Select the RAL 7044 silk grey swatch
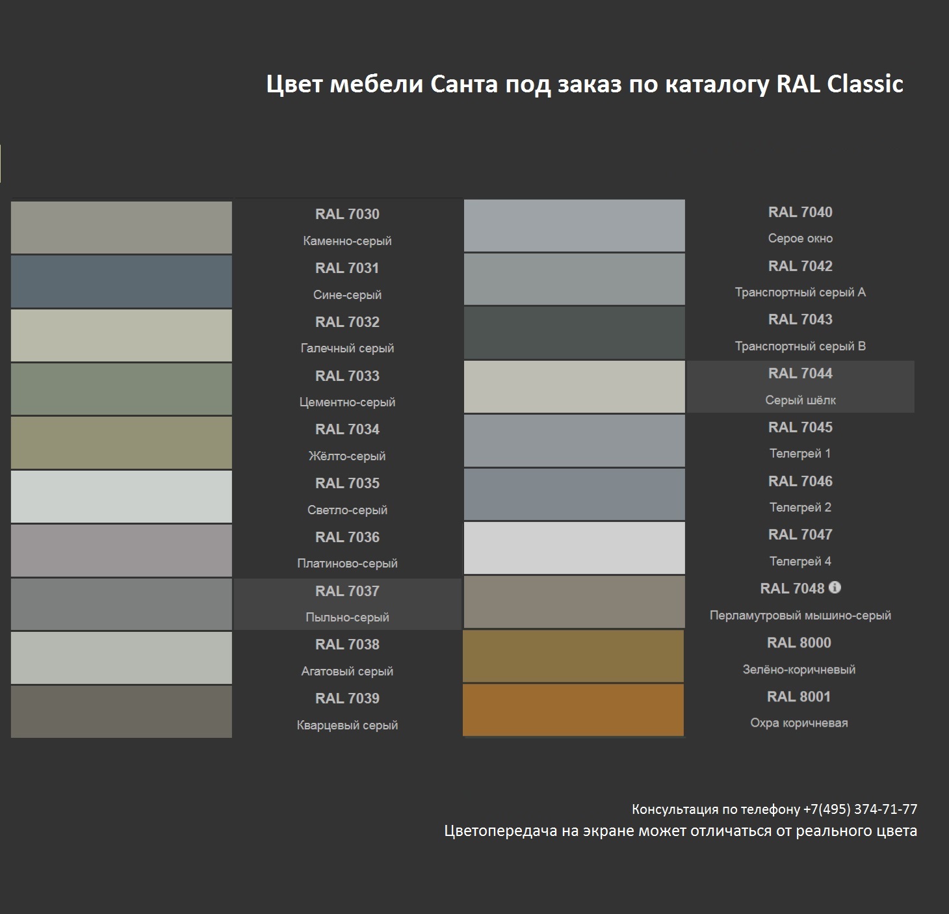The height and width of the screenshot is (914, 949). 575,387
